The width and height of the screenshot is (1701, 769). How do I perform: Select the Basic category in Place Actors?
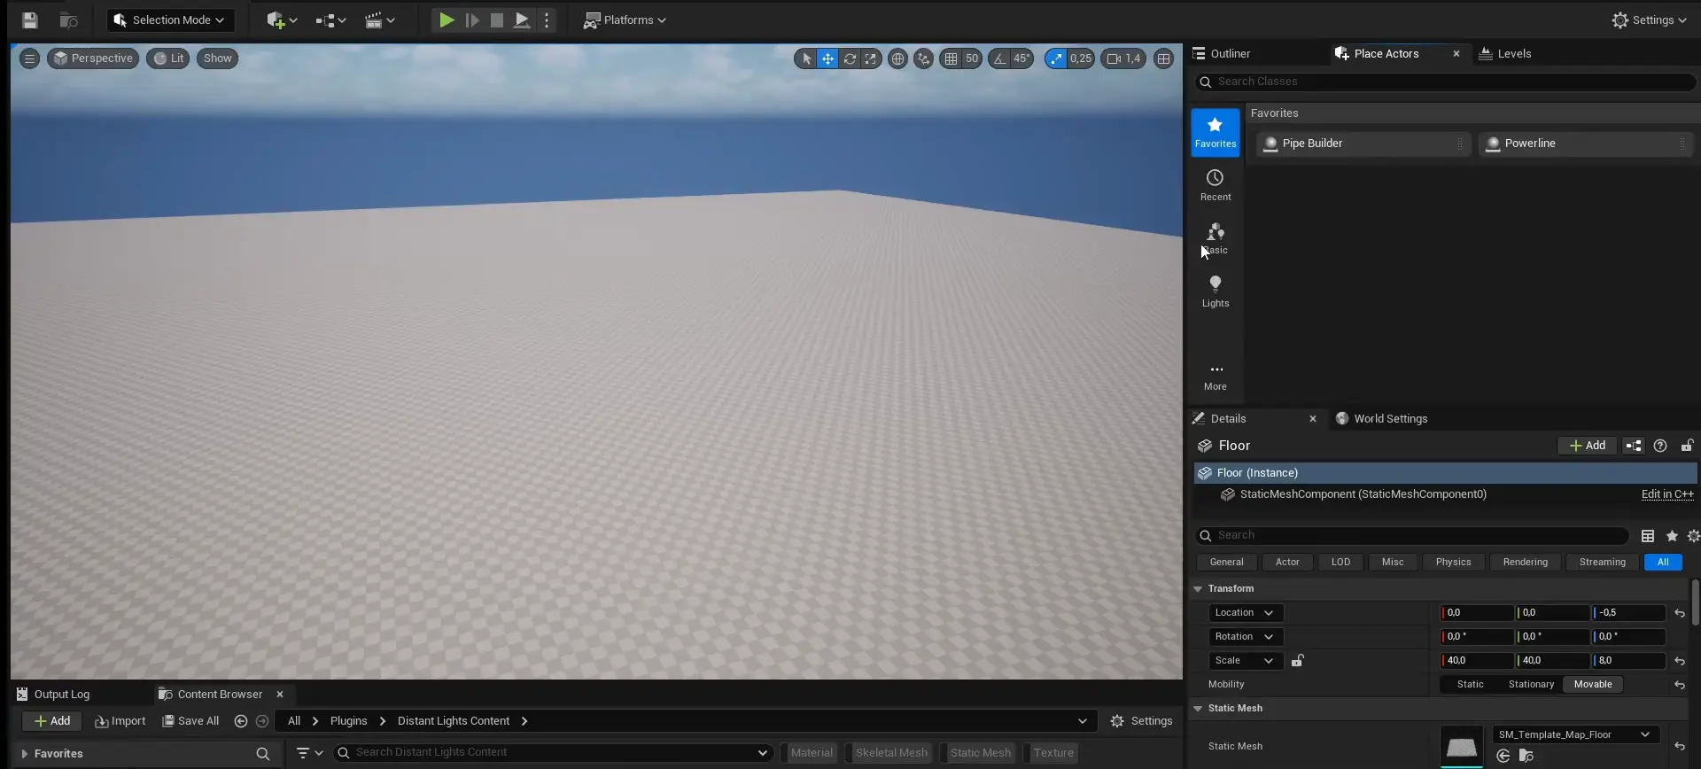click(1215, 238)
